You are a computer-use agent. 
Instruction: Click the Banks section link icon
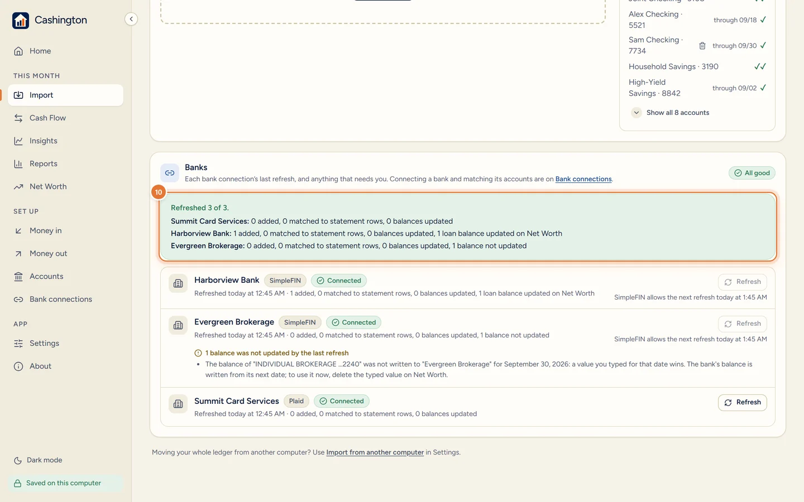(x=170, y=173)
